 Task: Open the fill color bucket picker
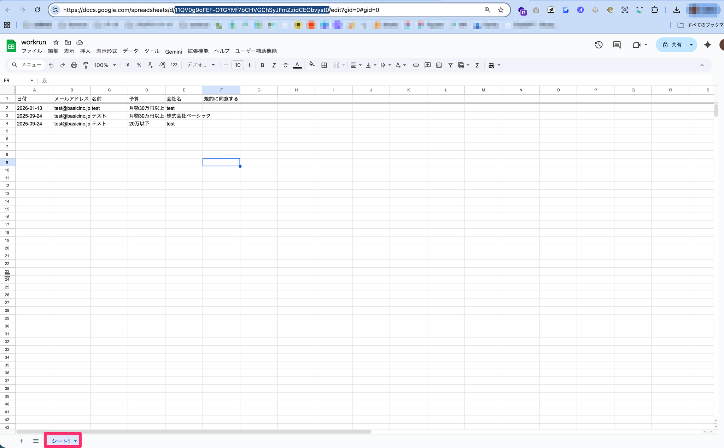(311, 65)
